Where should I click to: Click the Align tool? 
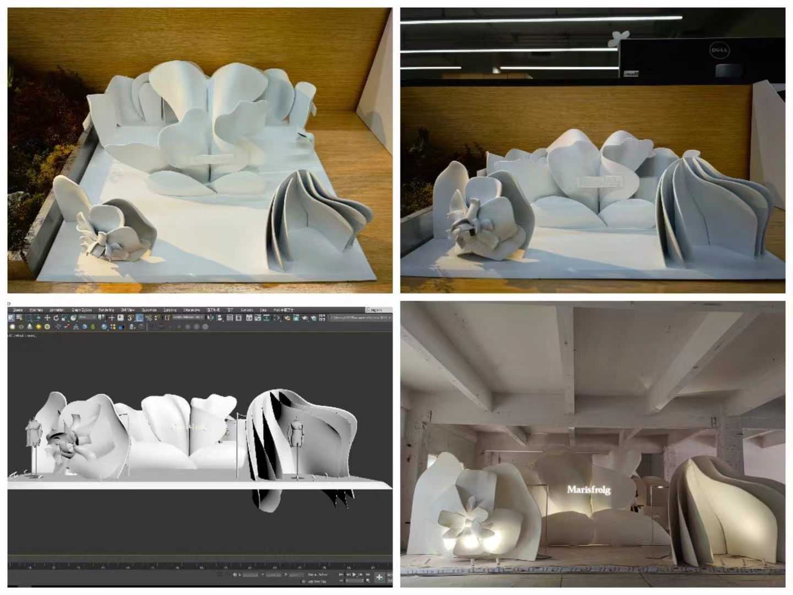coord(220,318)
